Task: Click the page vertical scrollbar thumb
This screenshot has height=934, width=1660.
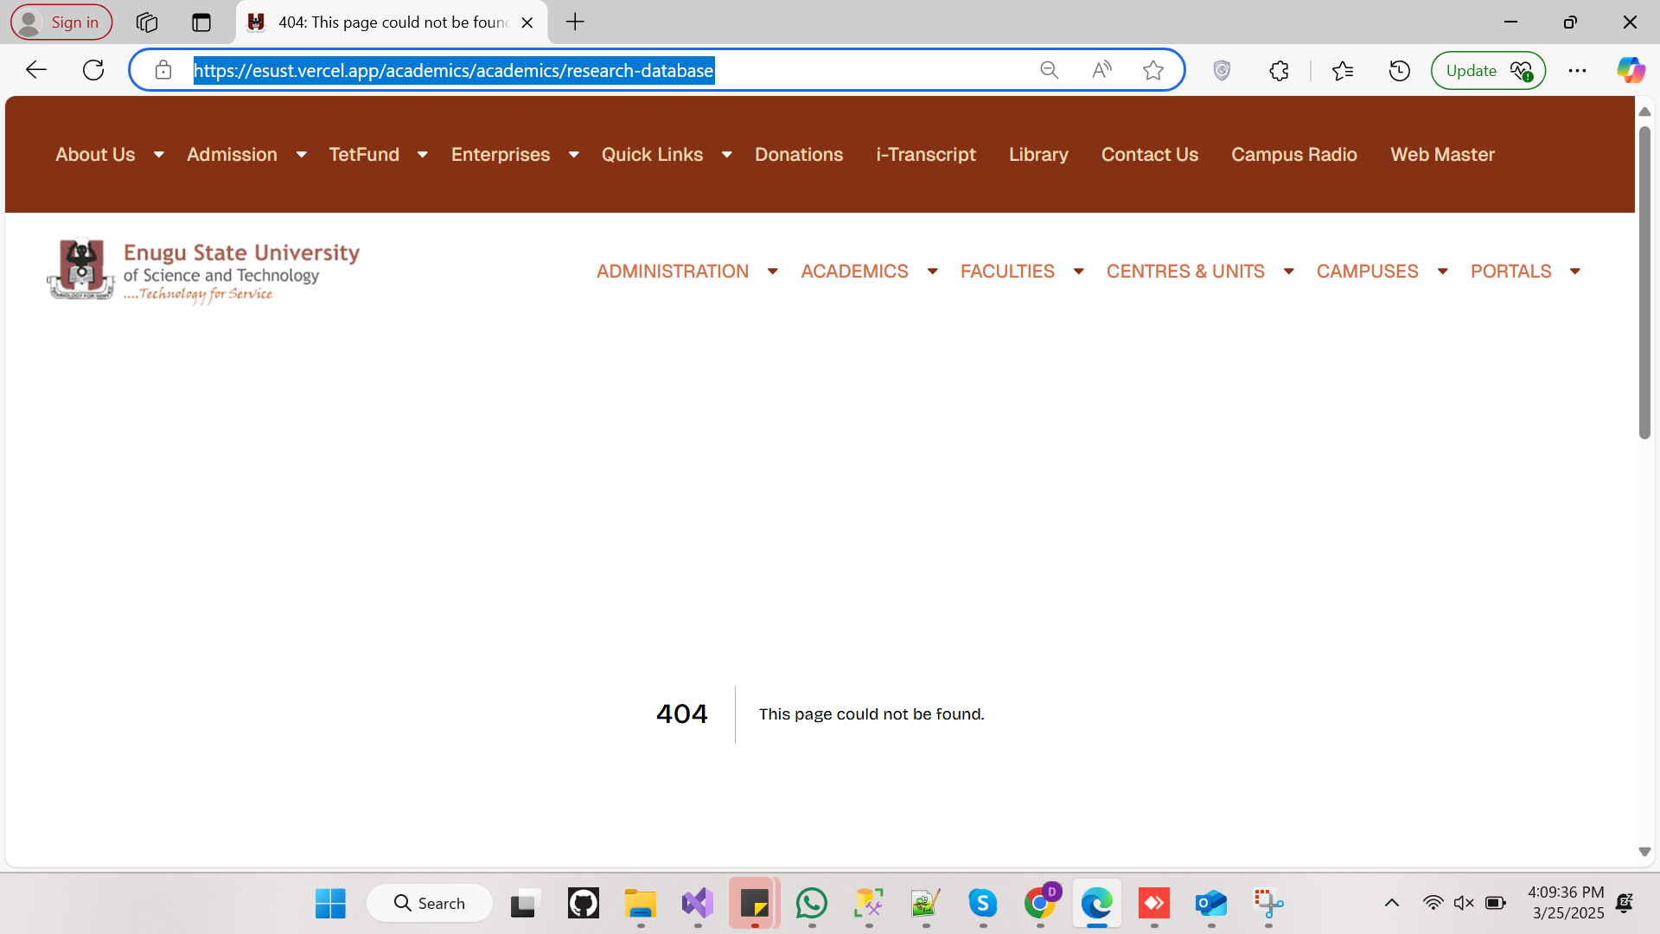Action: click(1644, 283)
